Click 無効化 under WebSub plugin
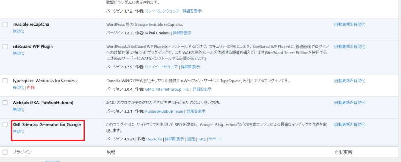This screenshot has height=162, width=401. click(x=18, y=110)
